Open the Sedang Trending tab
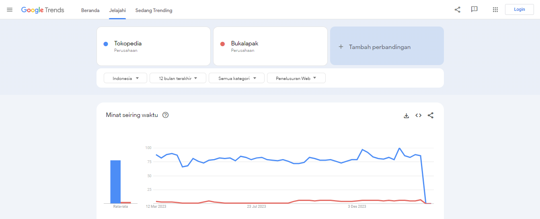The width and height of the screenshot is (540, 219). pos(154,10)
